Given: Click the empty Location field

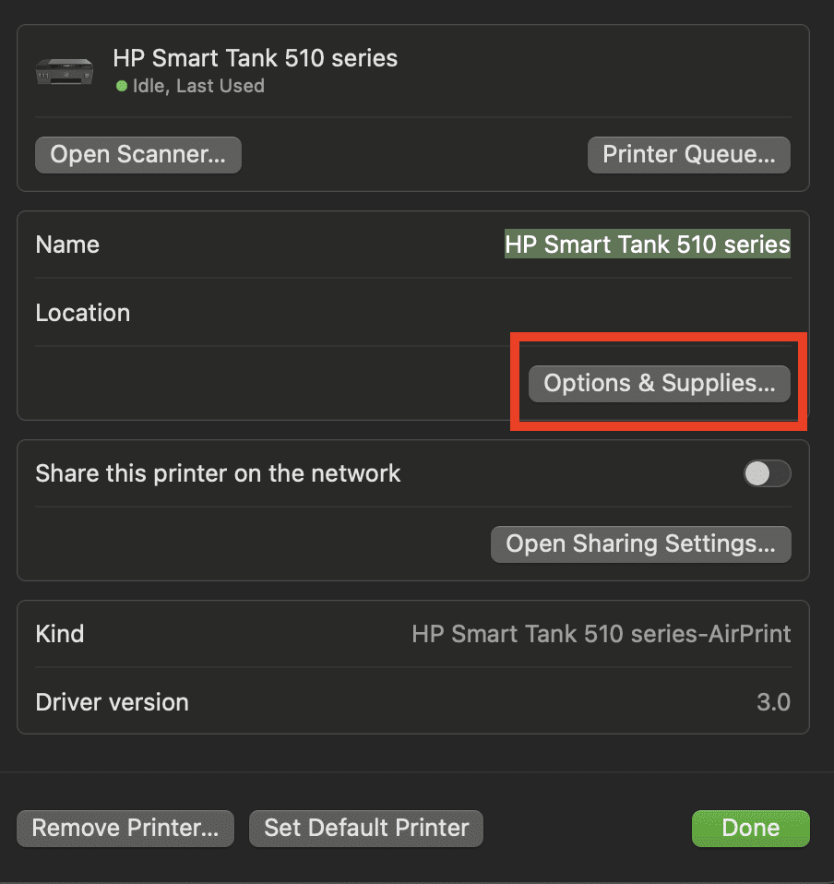Looking at the screenshot, I should click(554, 313).
